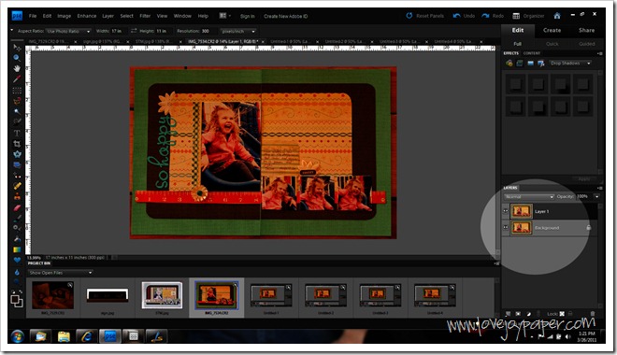Viewport: 617px width, 355px height.
Task: Create a new layer from Layers panel
Action: coord(508,314)
